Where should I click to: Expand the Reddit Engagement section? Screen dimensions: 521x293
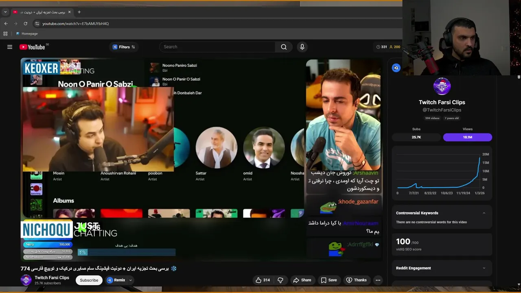tap(484, 268)
